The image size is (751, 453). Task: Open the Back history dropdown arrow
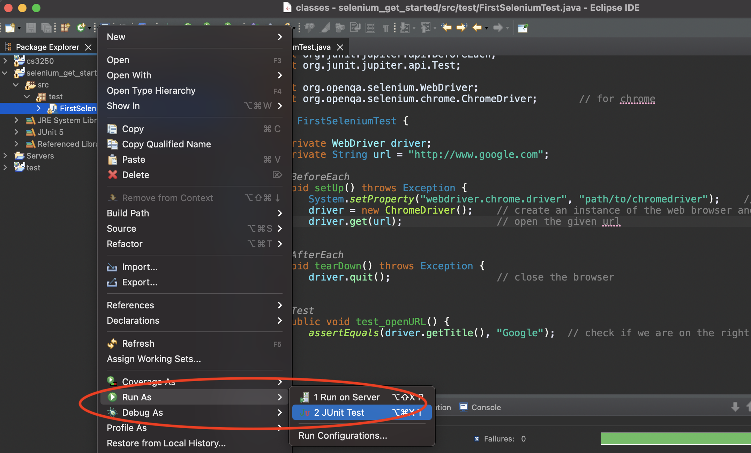[487, 28]
